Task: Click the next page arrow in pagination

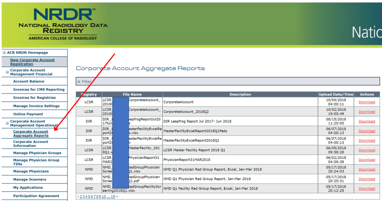Action: click(x=117, y=197)
